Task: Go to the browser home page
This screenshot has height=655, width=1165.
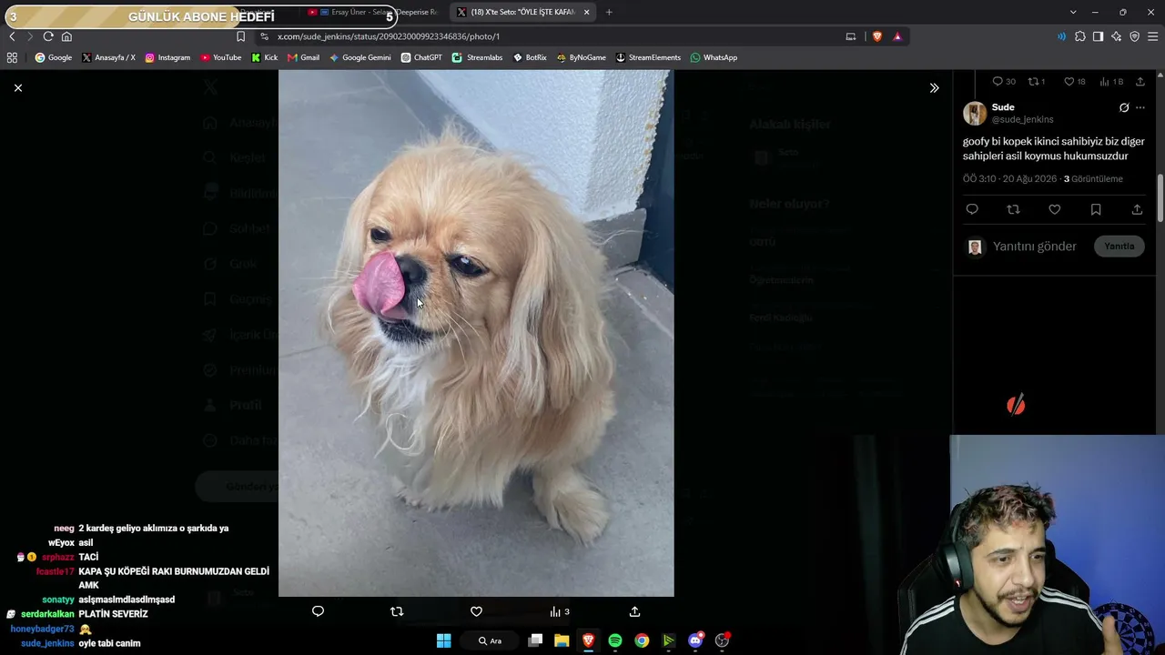Action: tap(66, 36)
